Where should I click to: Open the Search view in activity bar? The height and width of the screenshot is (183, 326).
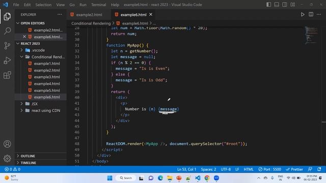click(x=7, y=31)
